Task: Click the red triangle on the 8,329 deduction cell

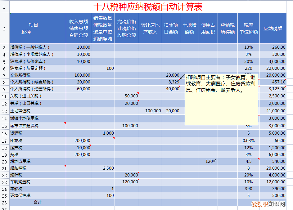Action: point(179,79)
